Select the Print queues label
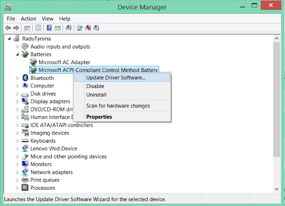 pyautogui.click(x=45, y=180)
